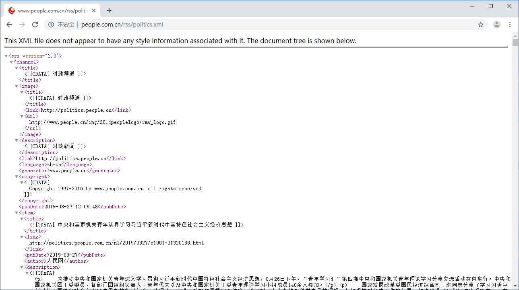Collapse the item link node
This screenshot has height=290, width=519.
tap(22, 237)
